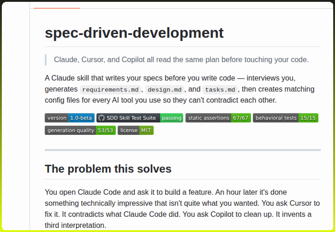Click 'The problem this solves' heading
The height and width of the screenshot is (232, 335).
[108, 169]
